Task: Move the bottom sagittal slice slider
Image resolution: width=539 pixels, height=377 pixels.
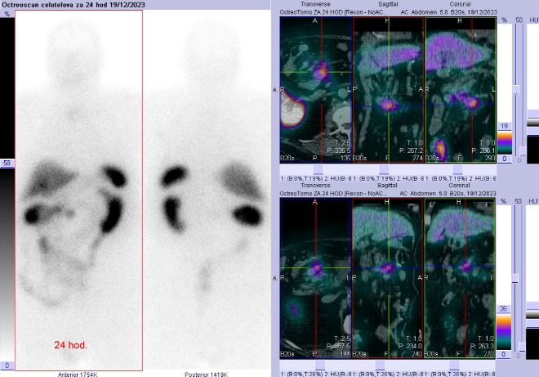Action: tap(381, 365)
